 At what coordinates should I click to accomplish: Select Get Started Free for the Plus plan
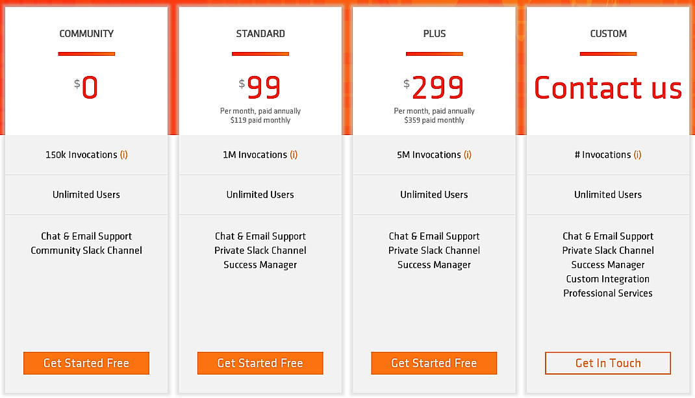[434, 363]
